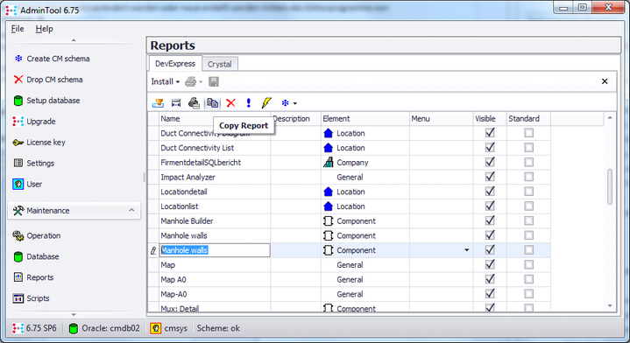Screen dimensions: 630x343
Task: Click the blue exclamation mark toolbar icon
Action: point(248,103)
